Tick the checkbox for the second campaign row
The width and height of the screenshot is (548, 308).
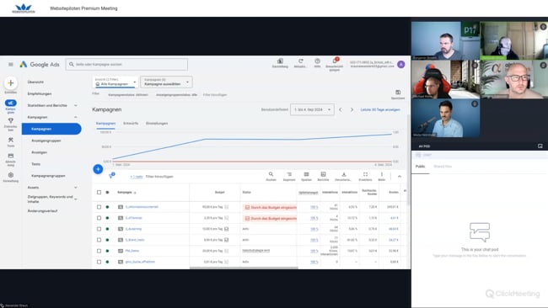(99, 218)
